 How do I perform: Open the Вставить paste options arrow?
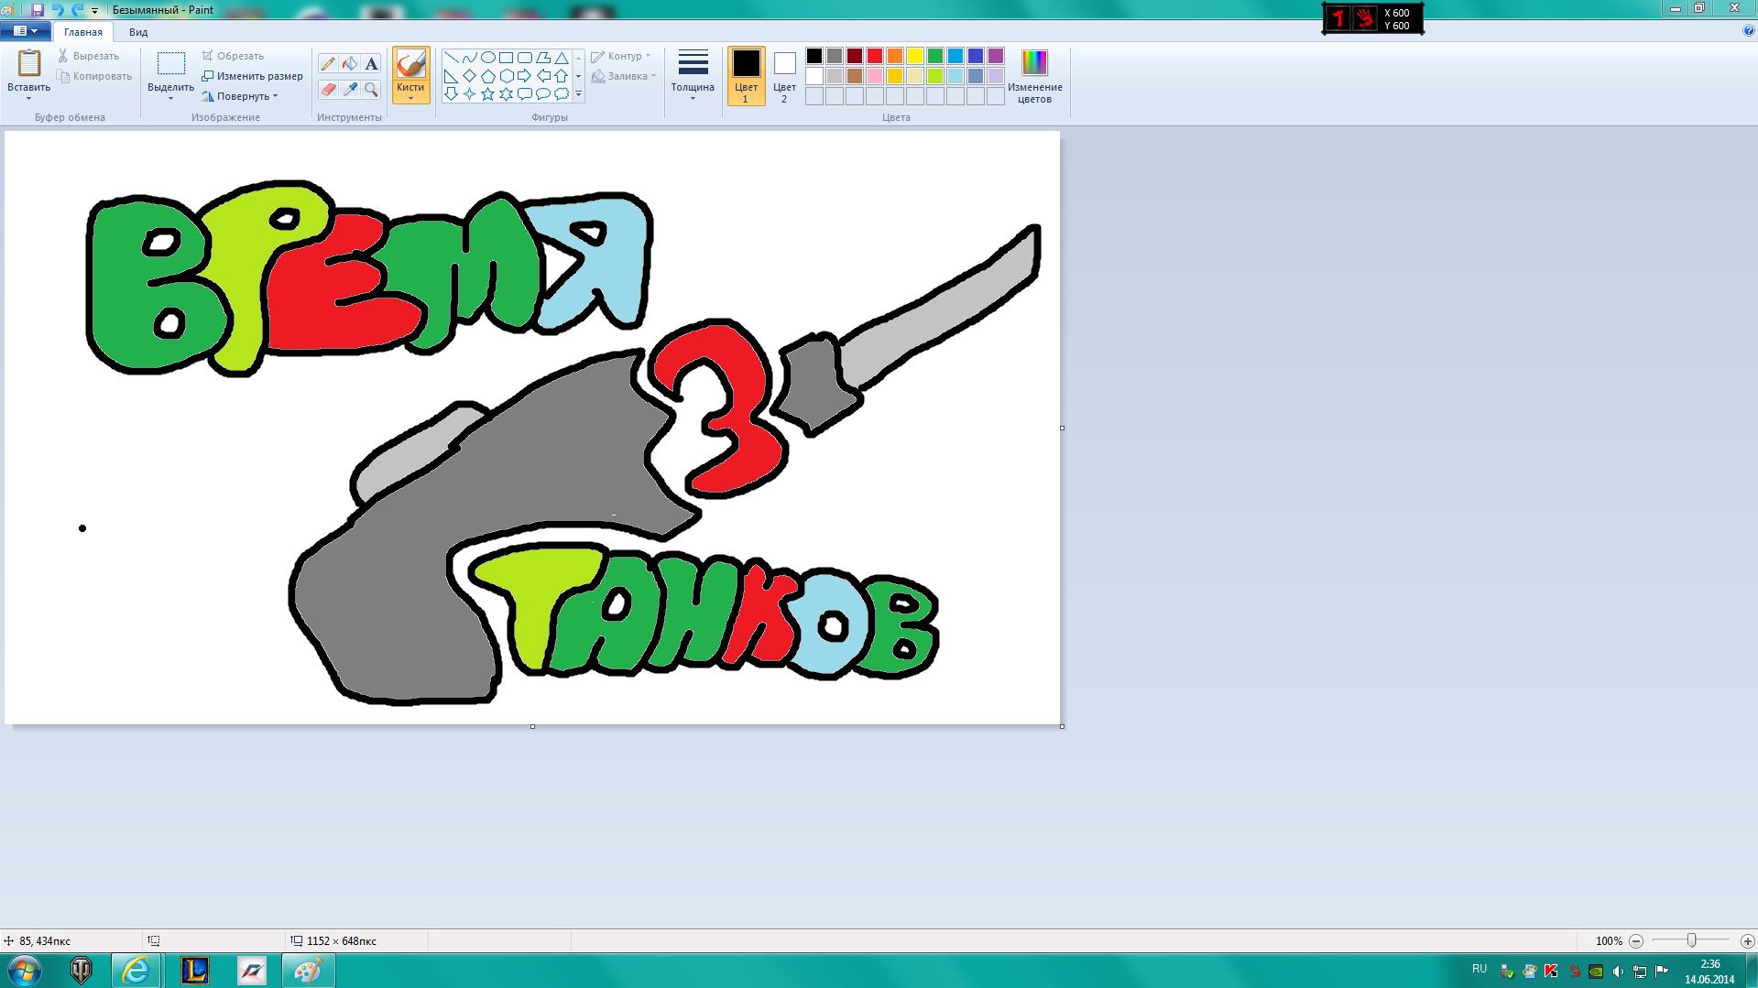(x=28, y=99)
